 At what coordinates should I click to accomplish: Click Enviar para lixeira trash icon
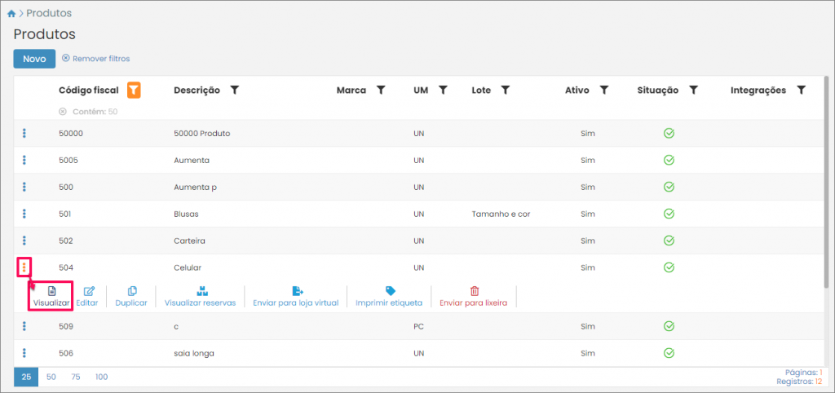pyautogui.click(x=474, y=291)
